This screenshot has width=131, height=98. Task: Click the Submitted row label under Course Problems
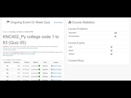coord(72,33)
